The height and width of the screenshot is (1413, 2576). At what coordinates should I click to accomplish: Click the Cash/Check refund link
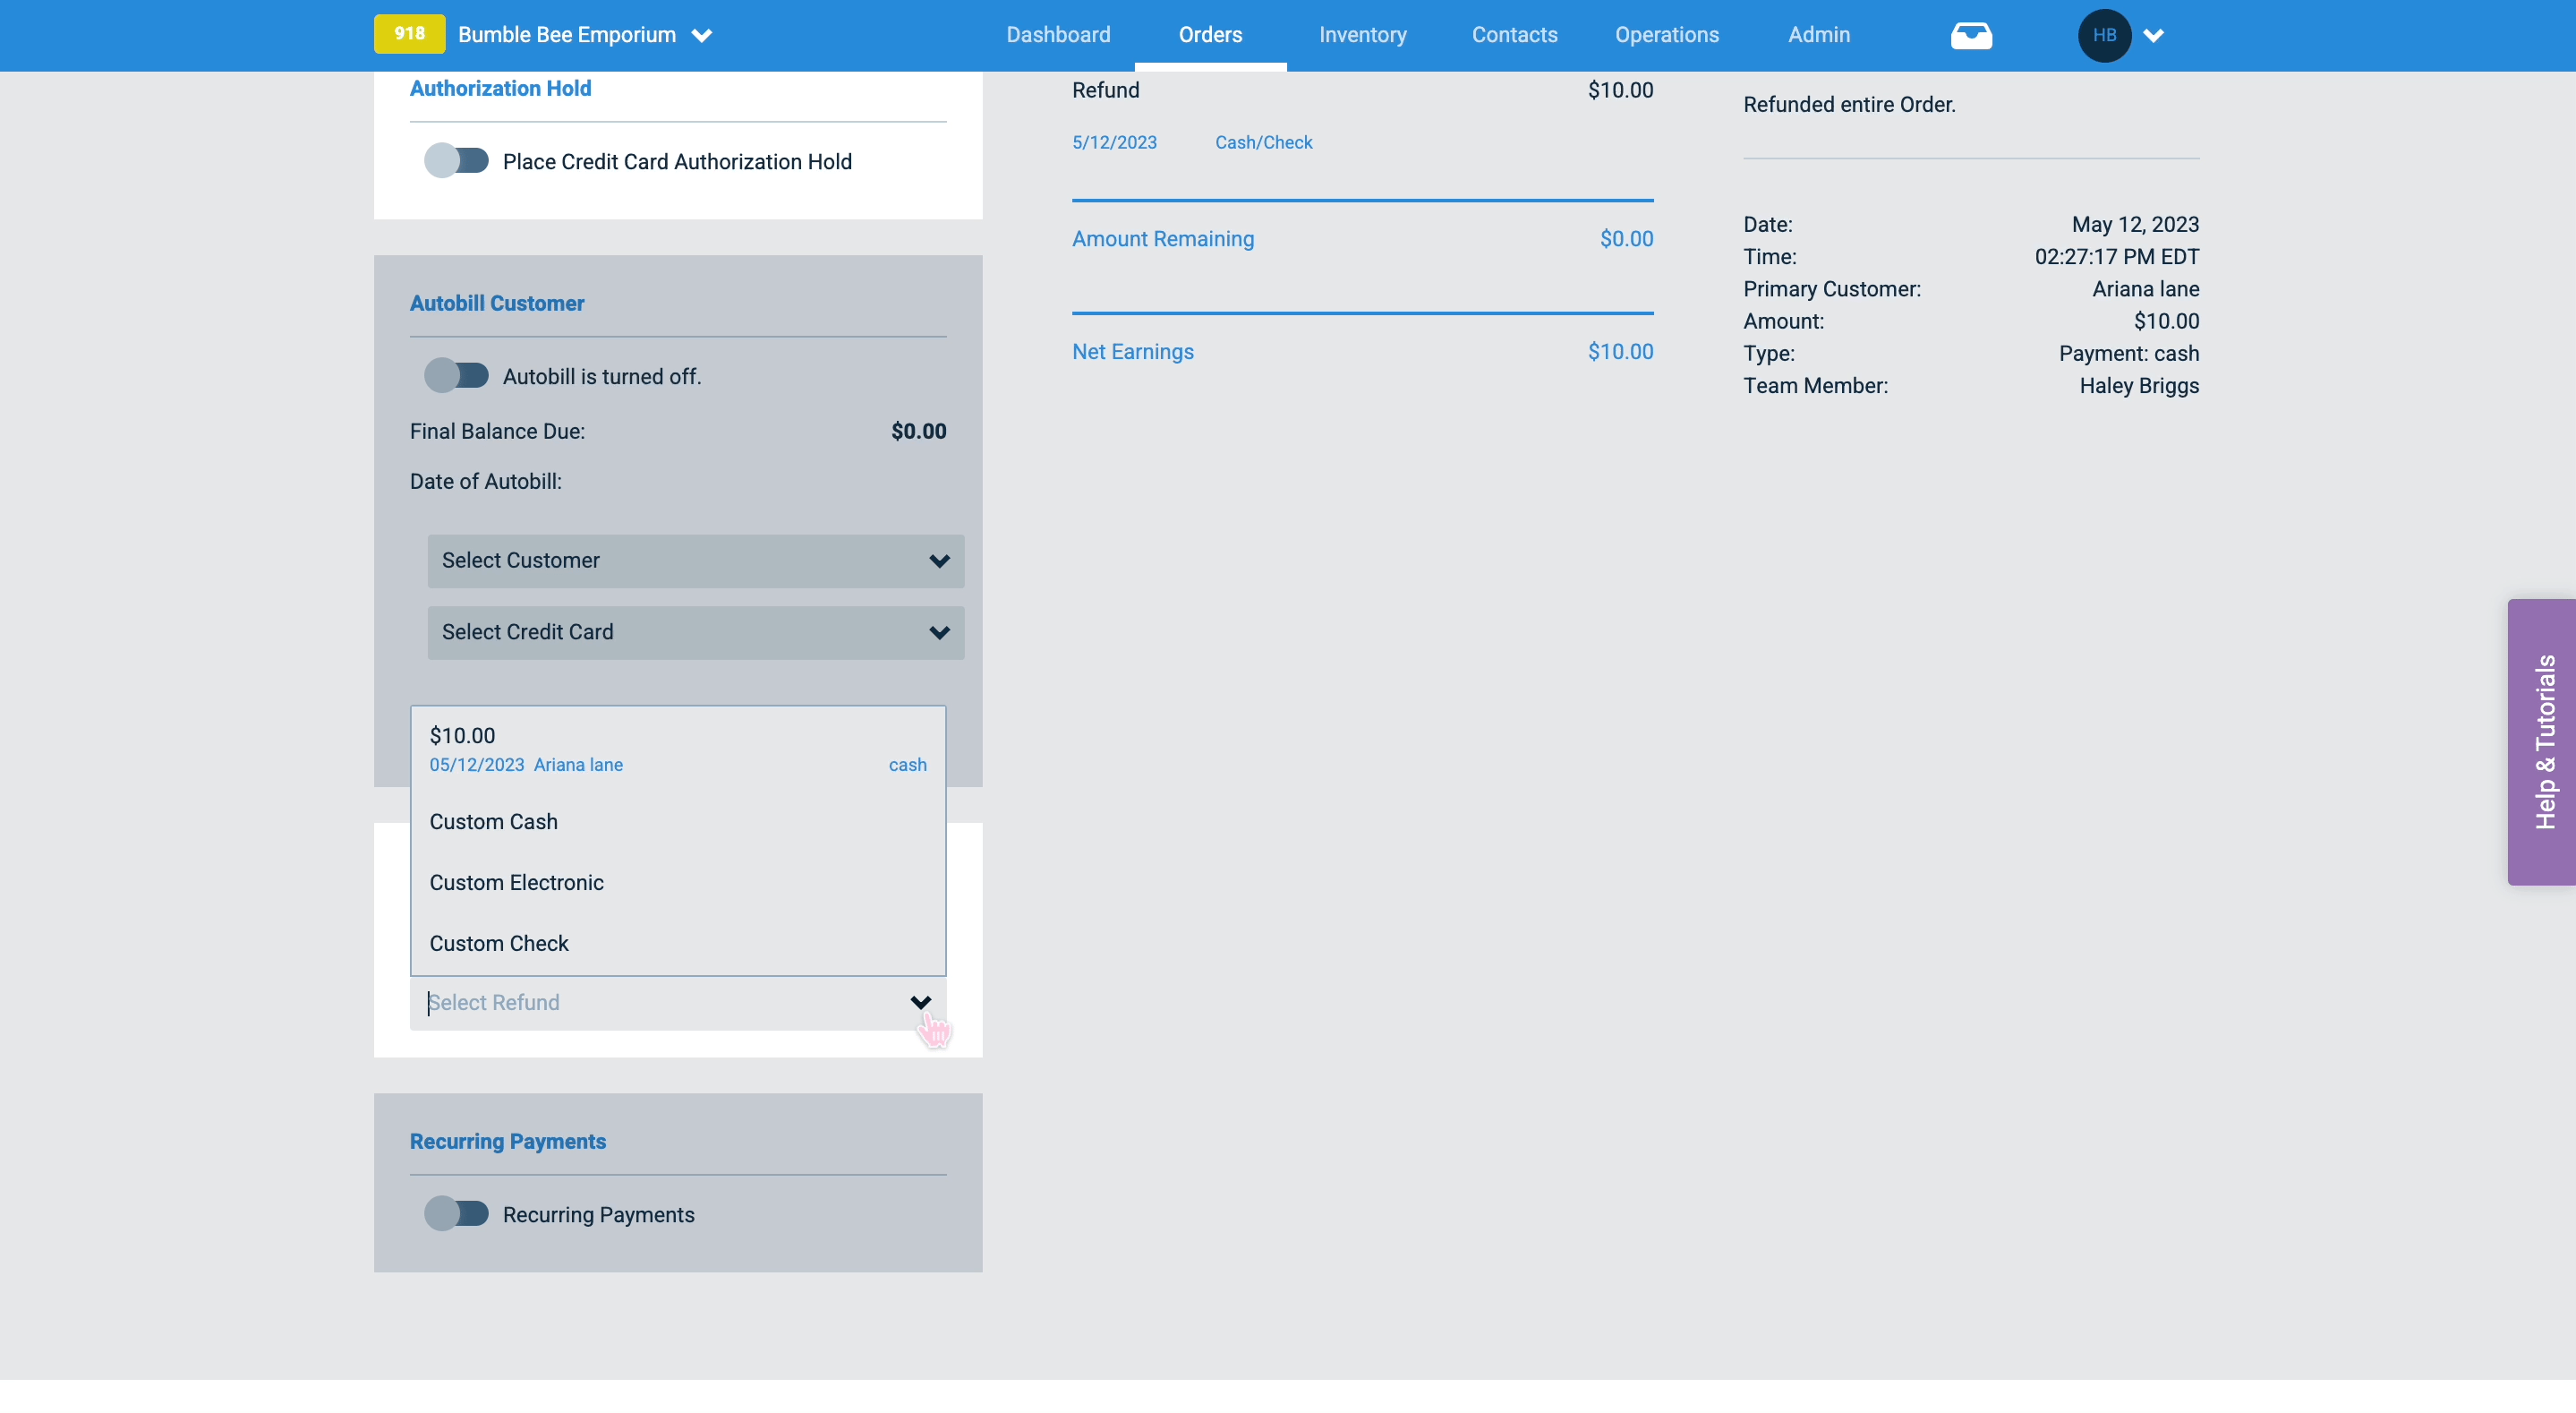point(1264,142)
